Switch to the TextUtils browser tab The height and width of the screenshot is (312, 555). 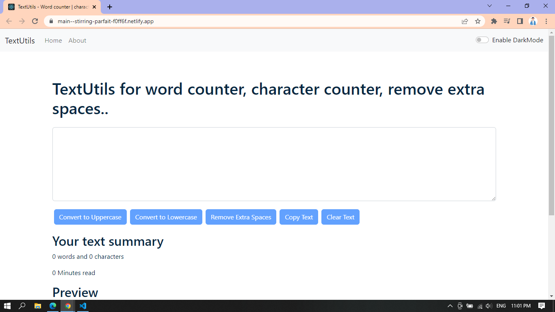[49, 6]
